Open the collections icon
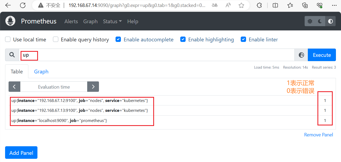The width and height of the screenshot is (341, 162). pyautogui.click(x=305, y=5)
